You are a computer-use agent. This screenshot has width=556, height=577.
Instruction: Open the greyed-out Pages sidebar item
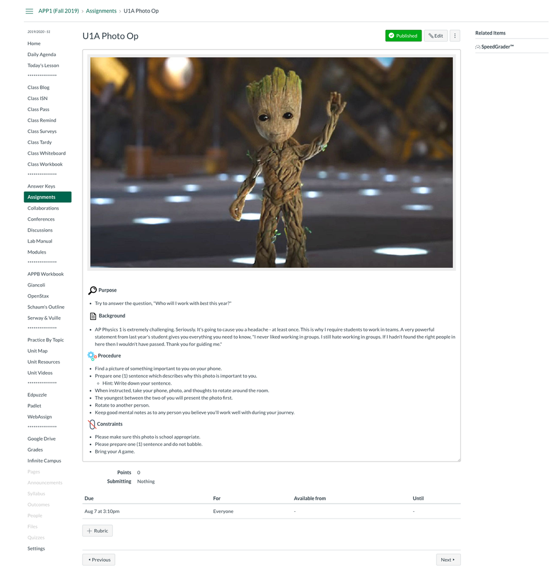point(33,472)
